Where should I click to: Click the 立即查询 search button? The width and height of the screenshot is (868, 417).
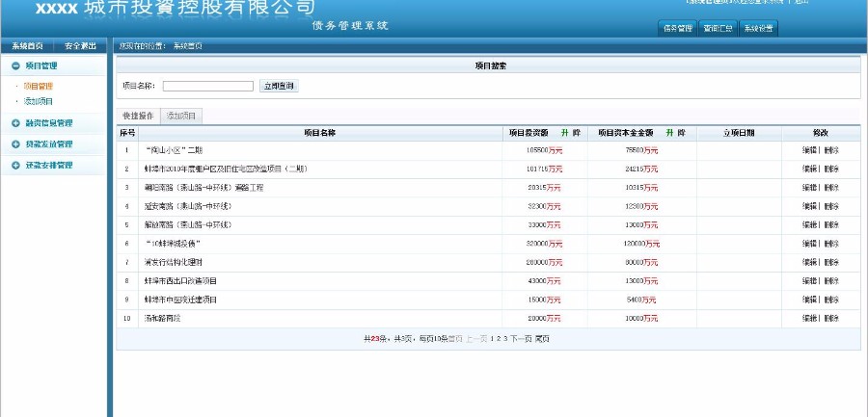coord(279,87)
